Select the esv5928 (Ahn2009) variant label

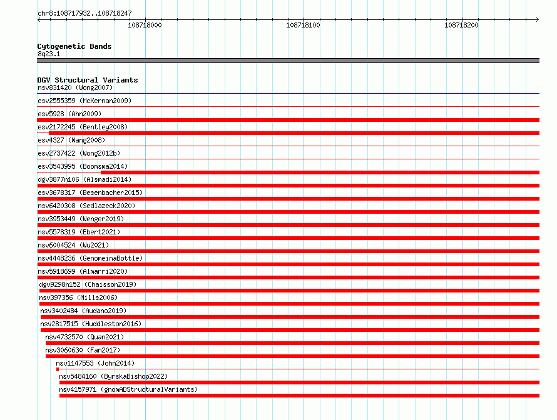pyautogui.click(x=69, y=114)
